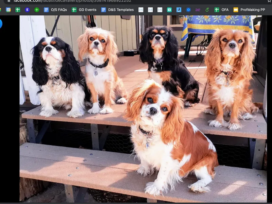Open the middle of three white 'M' bookmark icons
This screenshot has width=272, height=204.
(150, 10)
